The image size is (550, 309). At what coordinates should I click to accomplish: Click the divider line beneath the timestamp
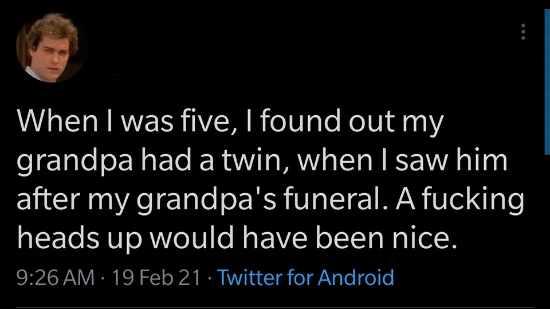click(x=275, y=308)
